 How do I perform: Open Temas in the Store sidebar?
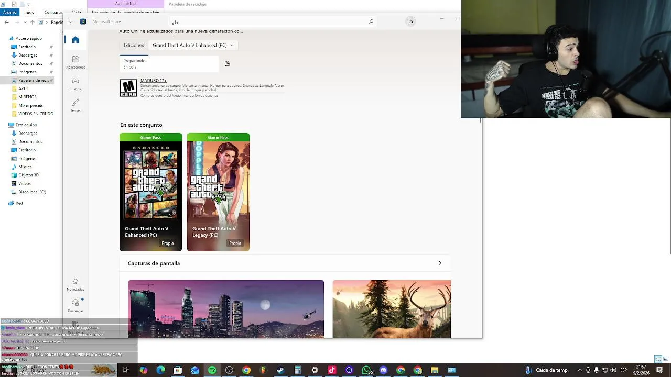pos(75,105)
